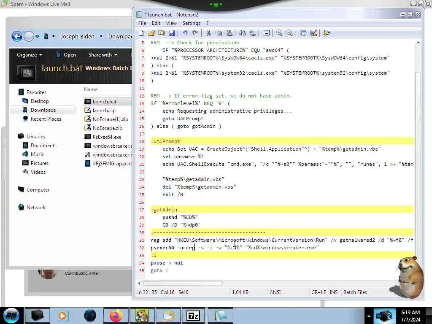Select Computer in the navigation pane

[x=38, y=190]
